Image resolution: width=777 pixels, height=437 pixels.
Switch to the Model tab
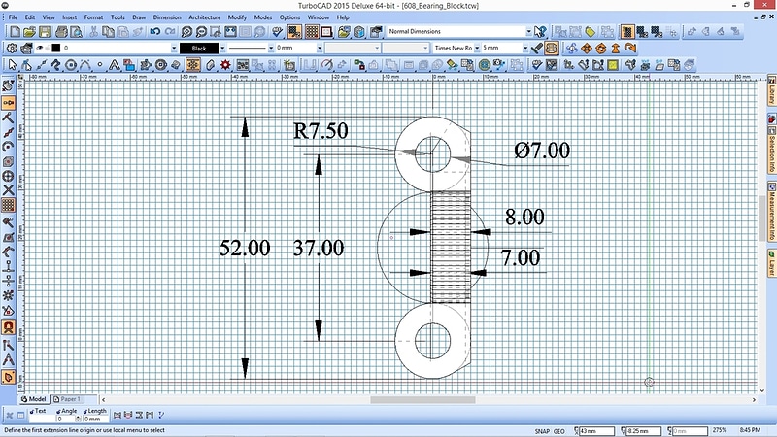tap(34, 399)
